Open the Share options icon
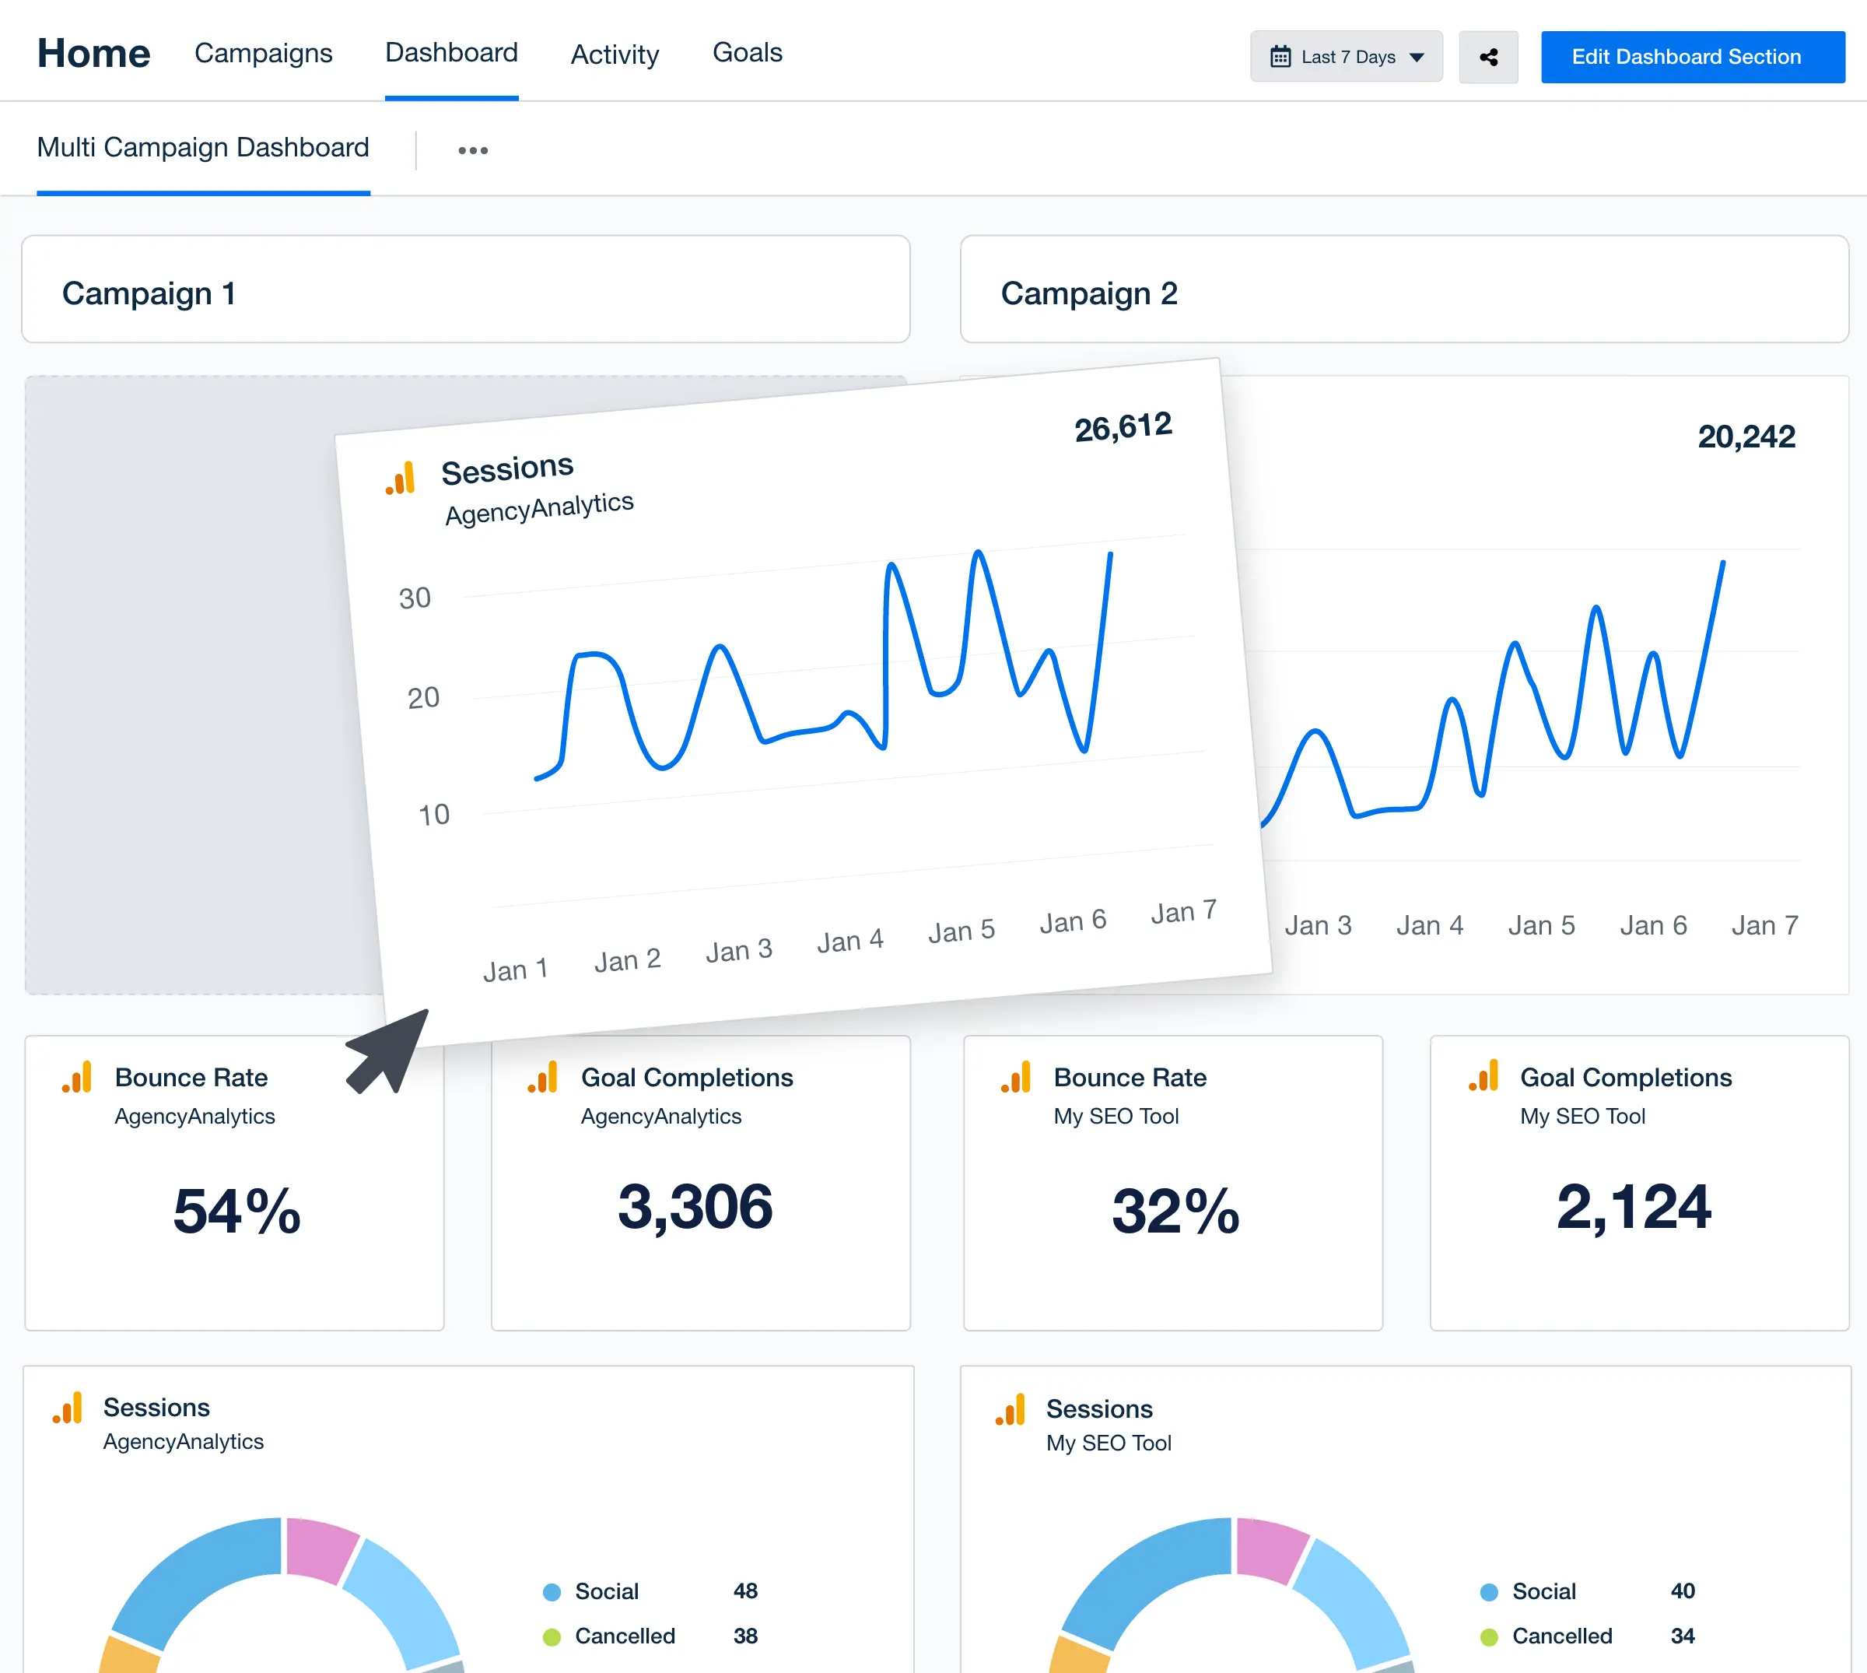Viewport: 1867px width, 1673px height. point(1488,57)
